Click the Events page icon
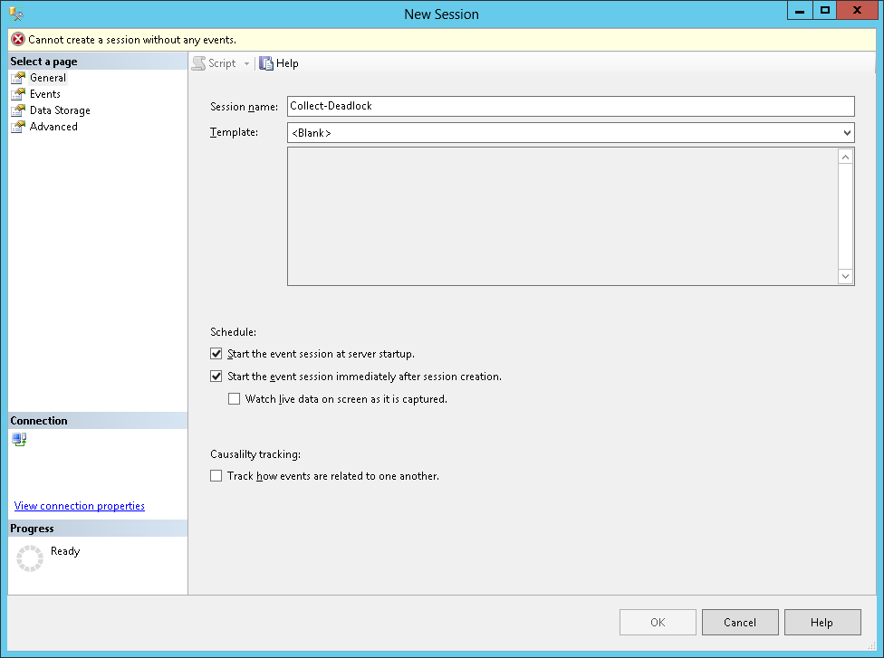The image size is (884, 658). coord(18,94)
